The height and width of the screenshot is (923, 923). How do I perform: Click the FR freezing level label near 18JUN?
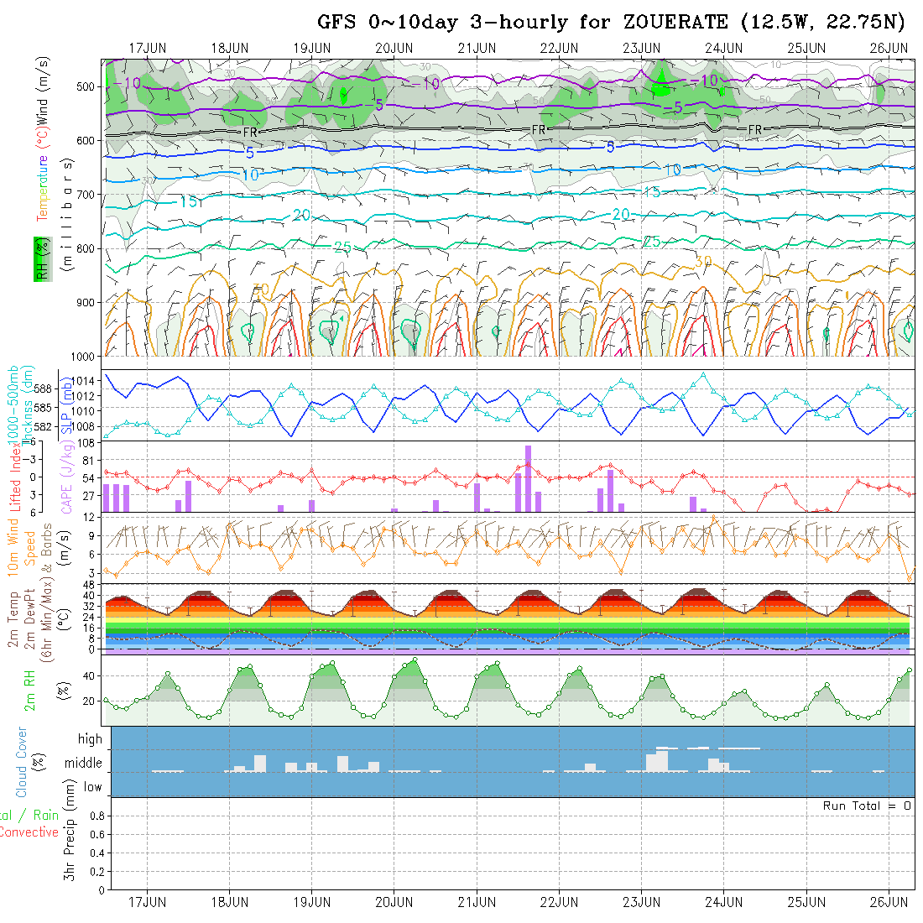(250, 132)
